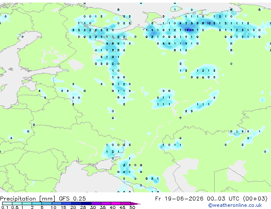The image size is (271, 209).
Task: Select the 20–25 mm legend swatch
Action: [76, 203]
